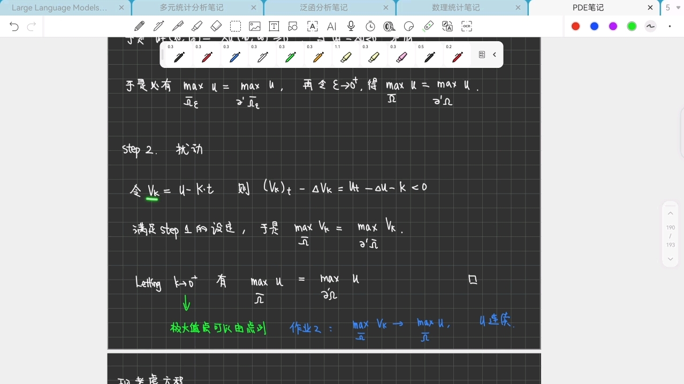Go to next page with down chevron
The image size is (684, 384).
[671, 259]
